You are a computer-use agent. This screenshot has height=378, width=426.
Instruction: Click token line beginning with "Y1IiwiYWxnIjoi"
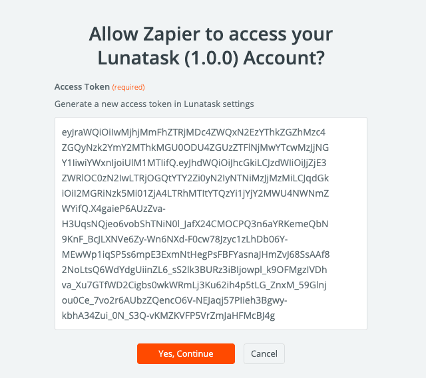(193, 162)
